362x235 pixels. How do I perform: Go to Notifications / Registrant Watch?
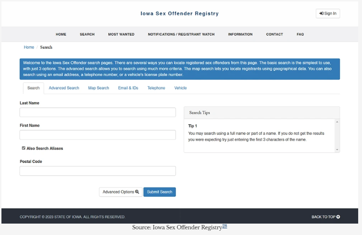(x=181, y=34)
